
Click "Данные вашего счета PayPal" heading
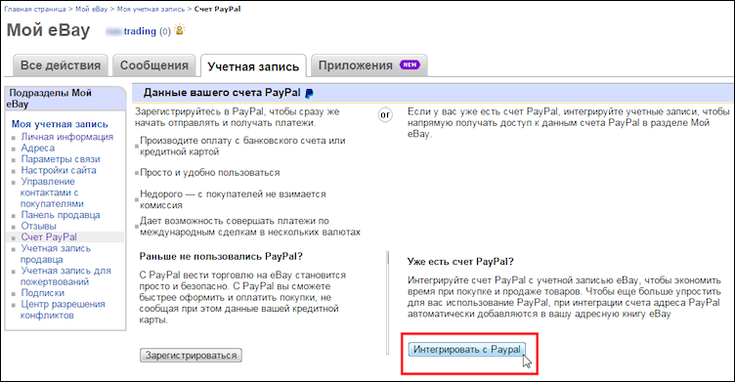tap(222, 93)
